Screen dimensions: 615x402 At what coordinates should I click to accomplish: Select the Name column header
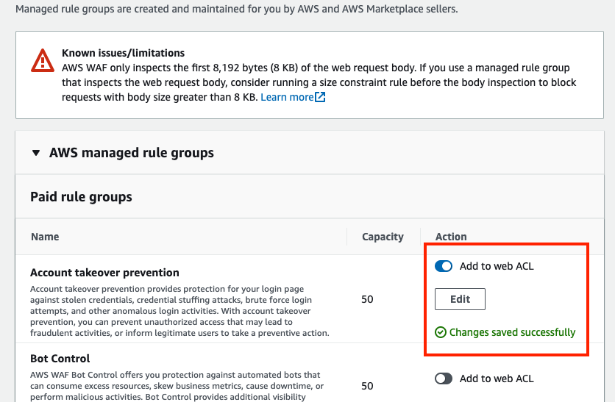pyautogui.click(x=45, y=237)
